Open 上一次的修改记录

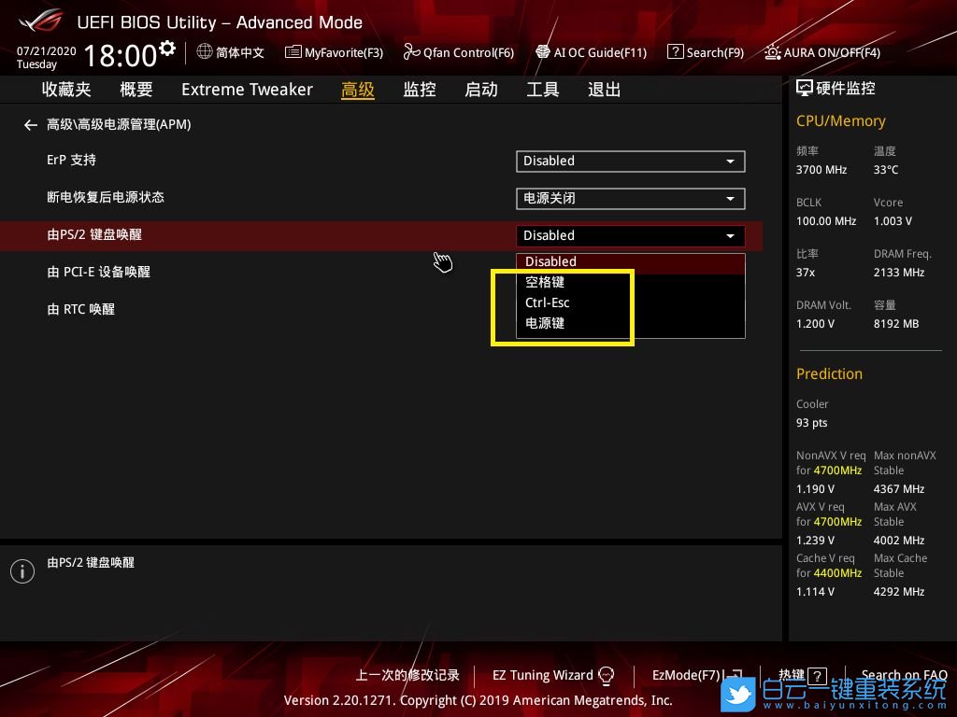[407, 675]
